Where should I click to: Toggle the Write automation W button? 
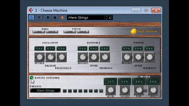tap(55, 18)
